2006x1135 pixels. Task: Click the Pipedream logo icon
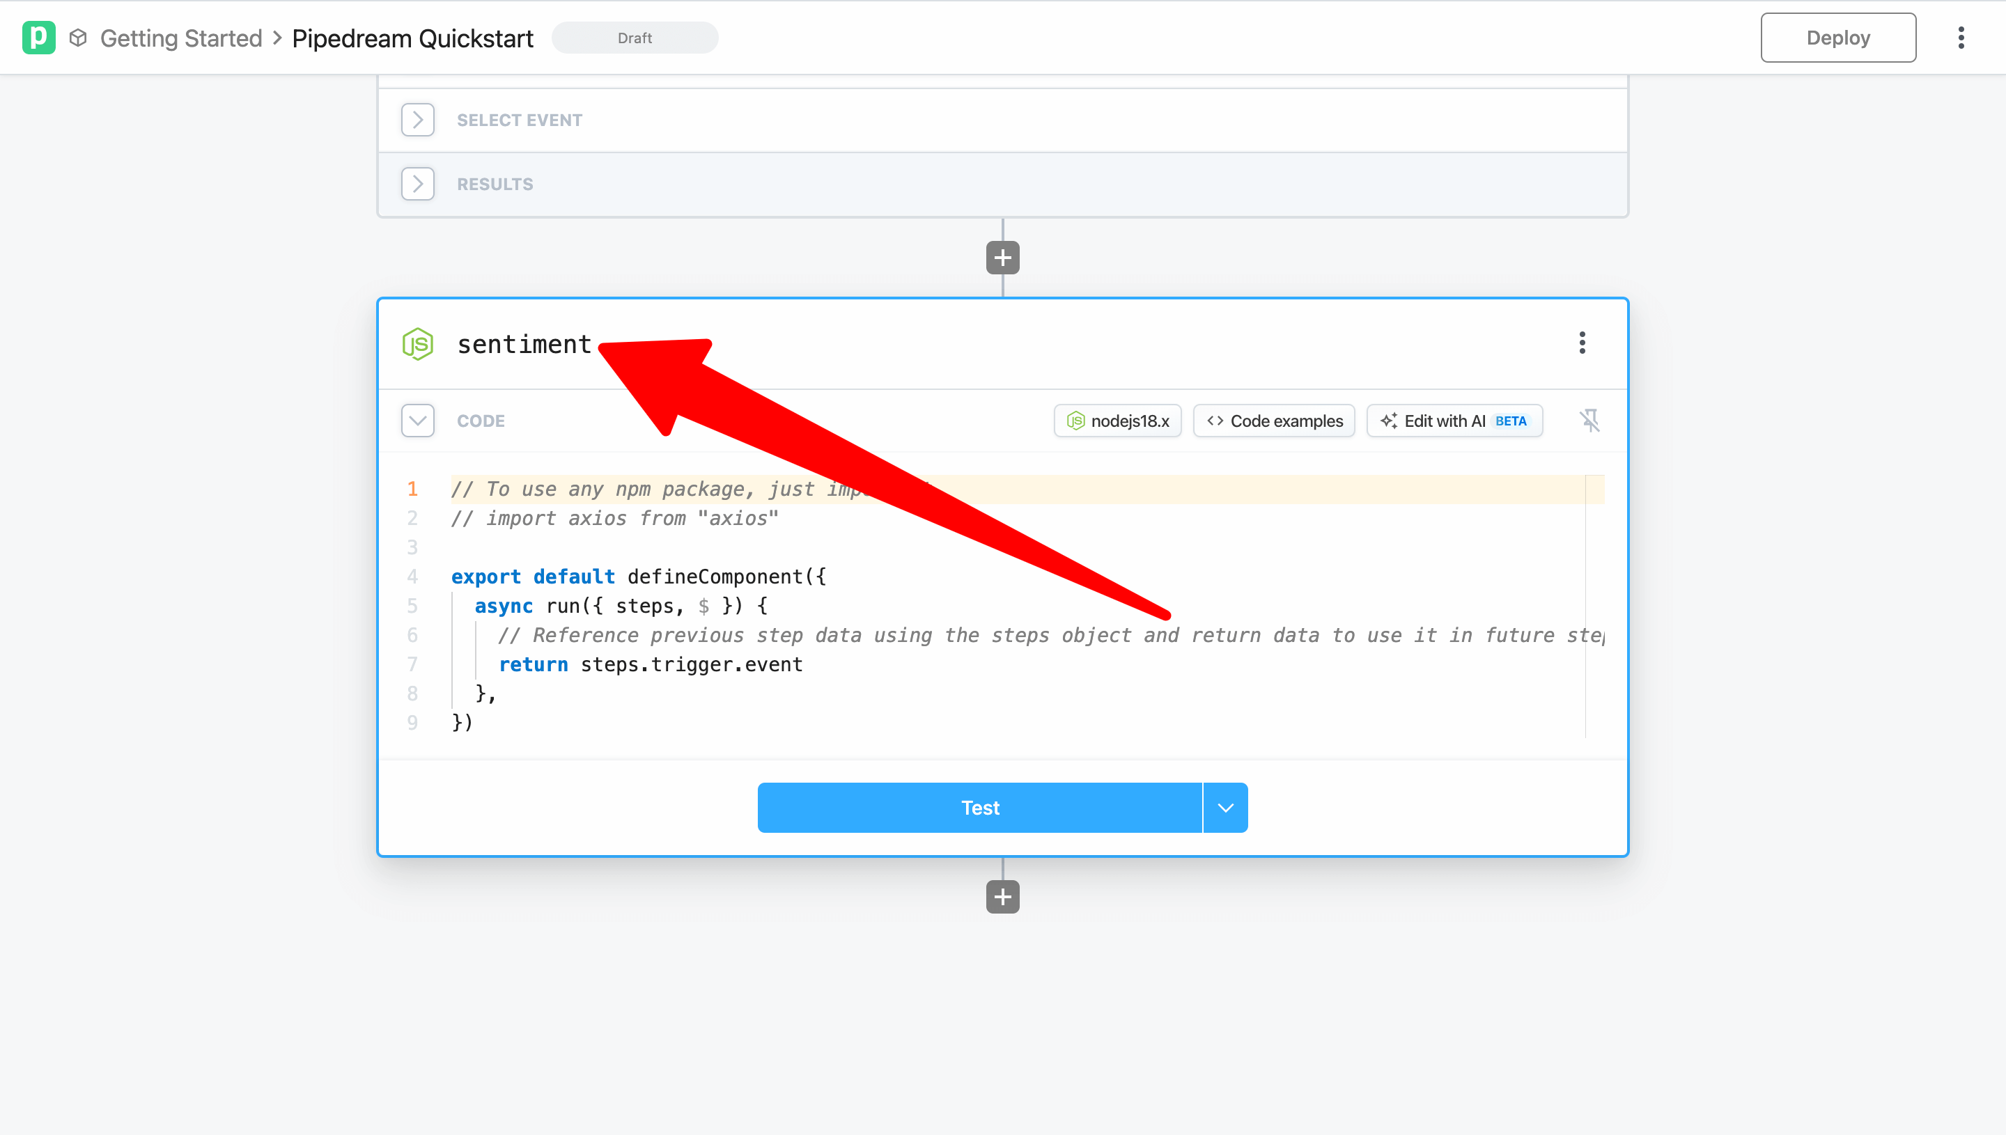coord(39,37)
